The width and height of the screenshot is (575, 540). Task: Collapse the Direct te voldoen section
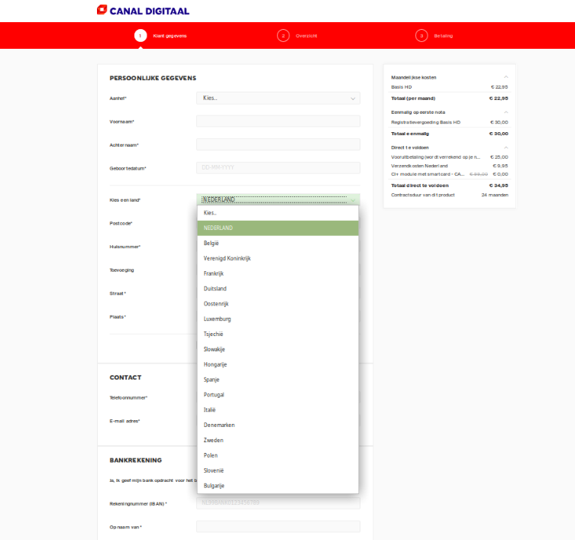tap(506, 147)
